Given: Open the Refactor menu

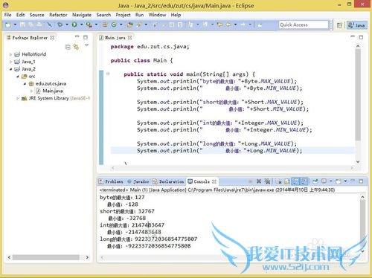Looking at the screenshot, I should pos(58,15).
